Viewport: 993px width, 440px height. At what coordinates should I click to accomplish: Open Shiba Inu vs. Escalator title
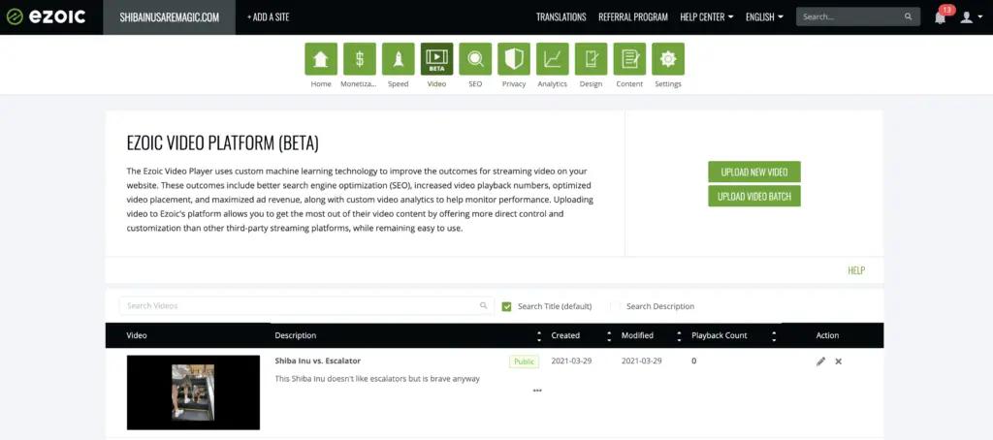[317, 361]
